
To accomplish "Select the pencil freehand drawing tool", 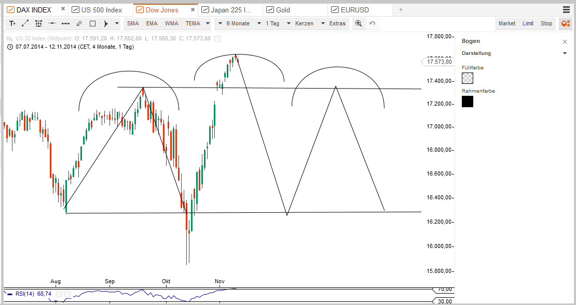I will [x=79, y=23].
